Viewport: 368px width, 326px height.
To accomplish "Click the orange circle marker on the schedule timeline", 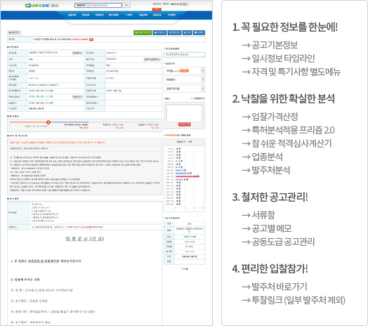I will (x=48, y=122).
